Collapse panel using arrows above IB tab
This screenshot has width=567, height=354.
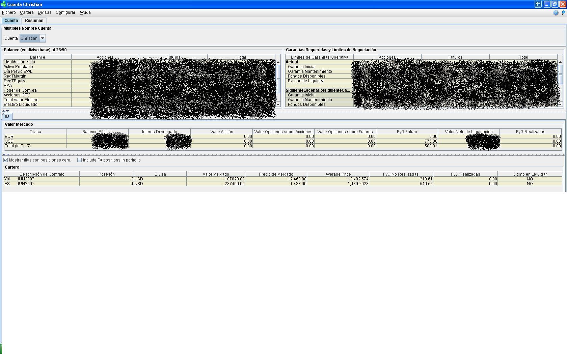coord(3,111)
